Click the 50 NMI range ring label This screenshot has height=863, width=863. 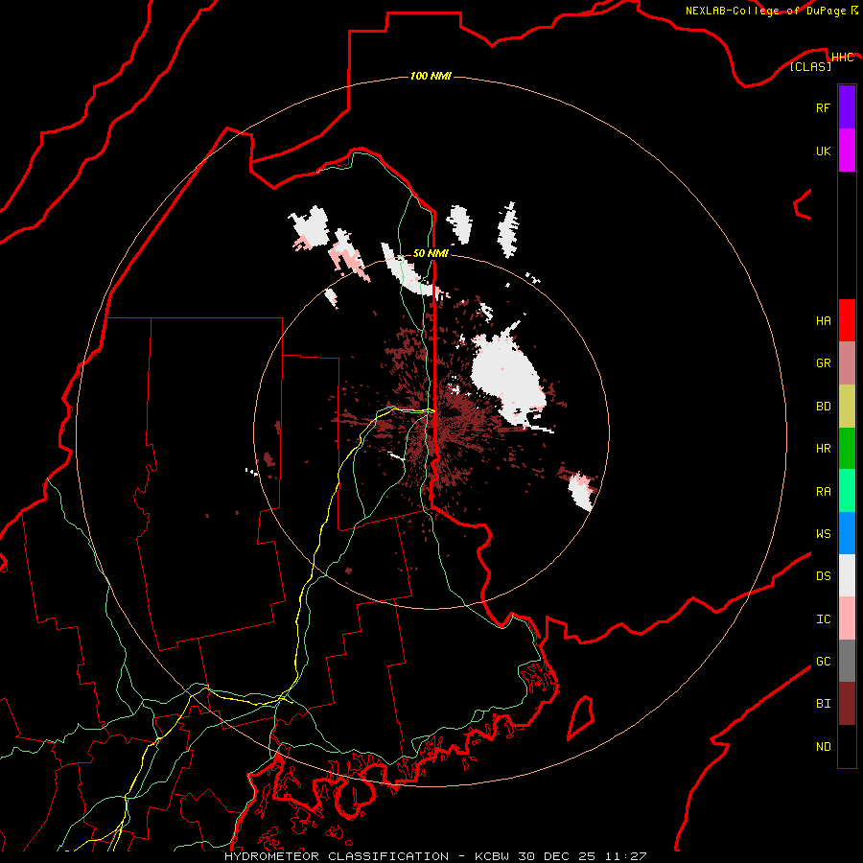[431, 253]
